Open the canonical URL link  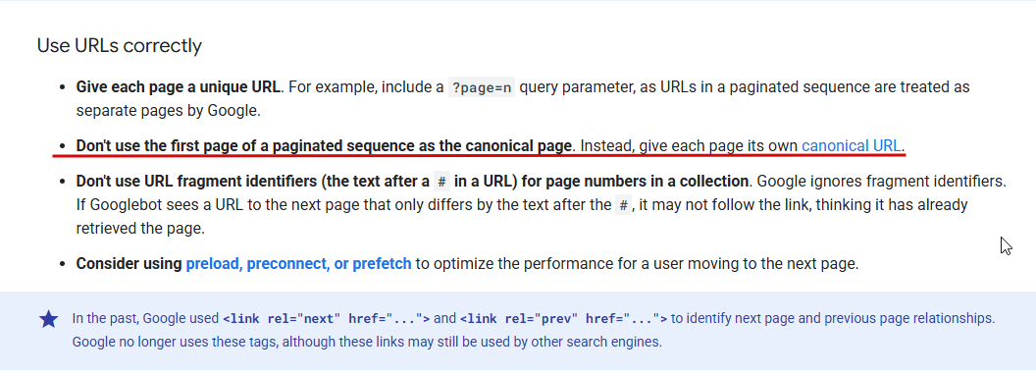[851, 145]
